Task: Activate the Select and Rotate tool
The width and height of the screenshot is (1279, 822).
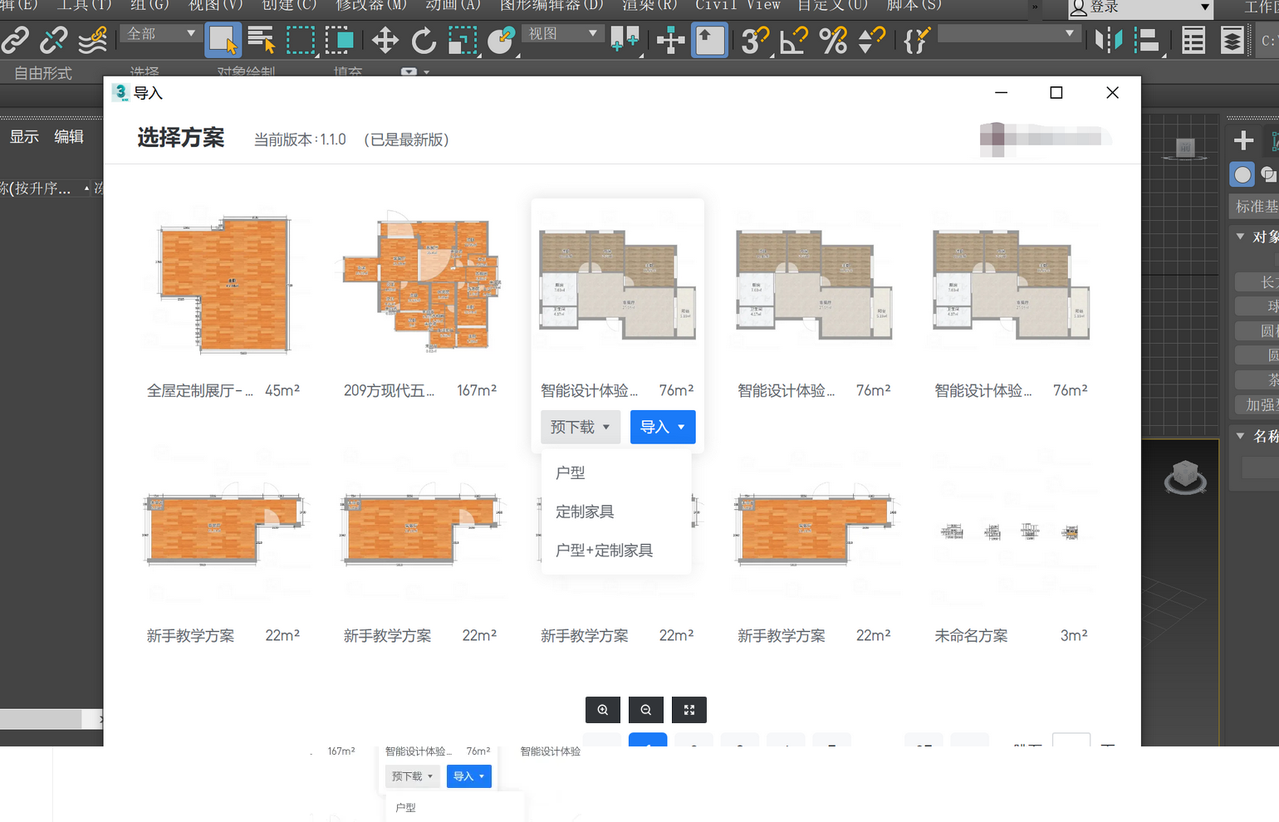Action: coord(424,40)
